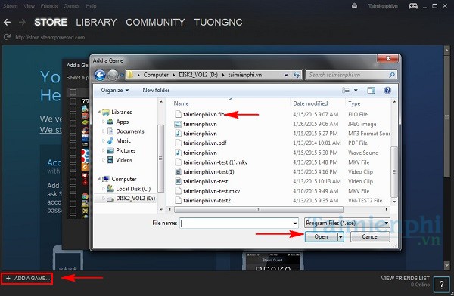Open the arrow next to Open button
This screenshot has height=296, width=454.
[x=340, y=237]
